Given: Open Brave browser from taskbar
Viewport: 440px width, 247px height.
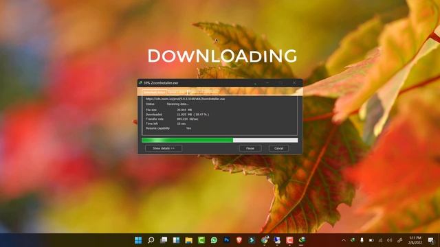Looking at the screenshot, I should pyautogui.click(x=239, y=240).
